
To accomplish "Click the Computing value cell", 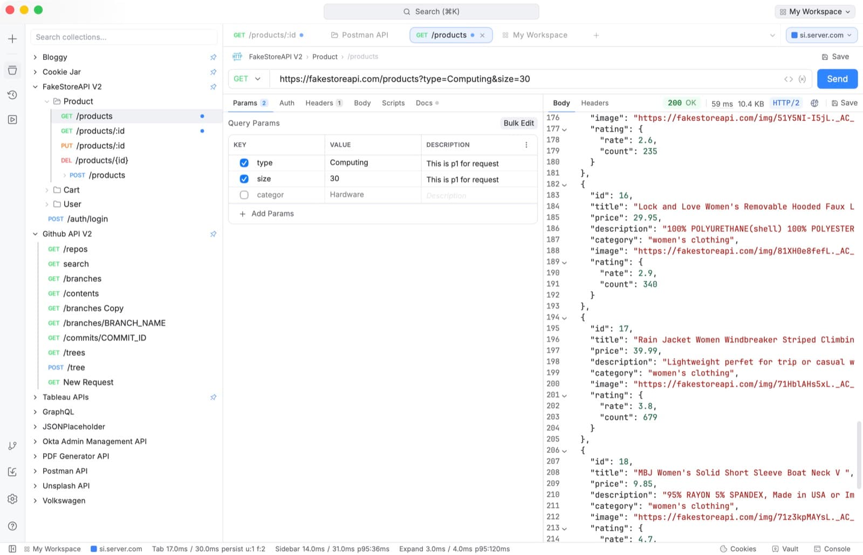I will point(373,163).
